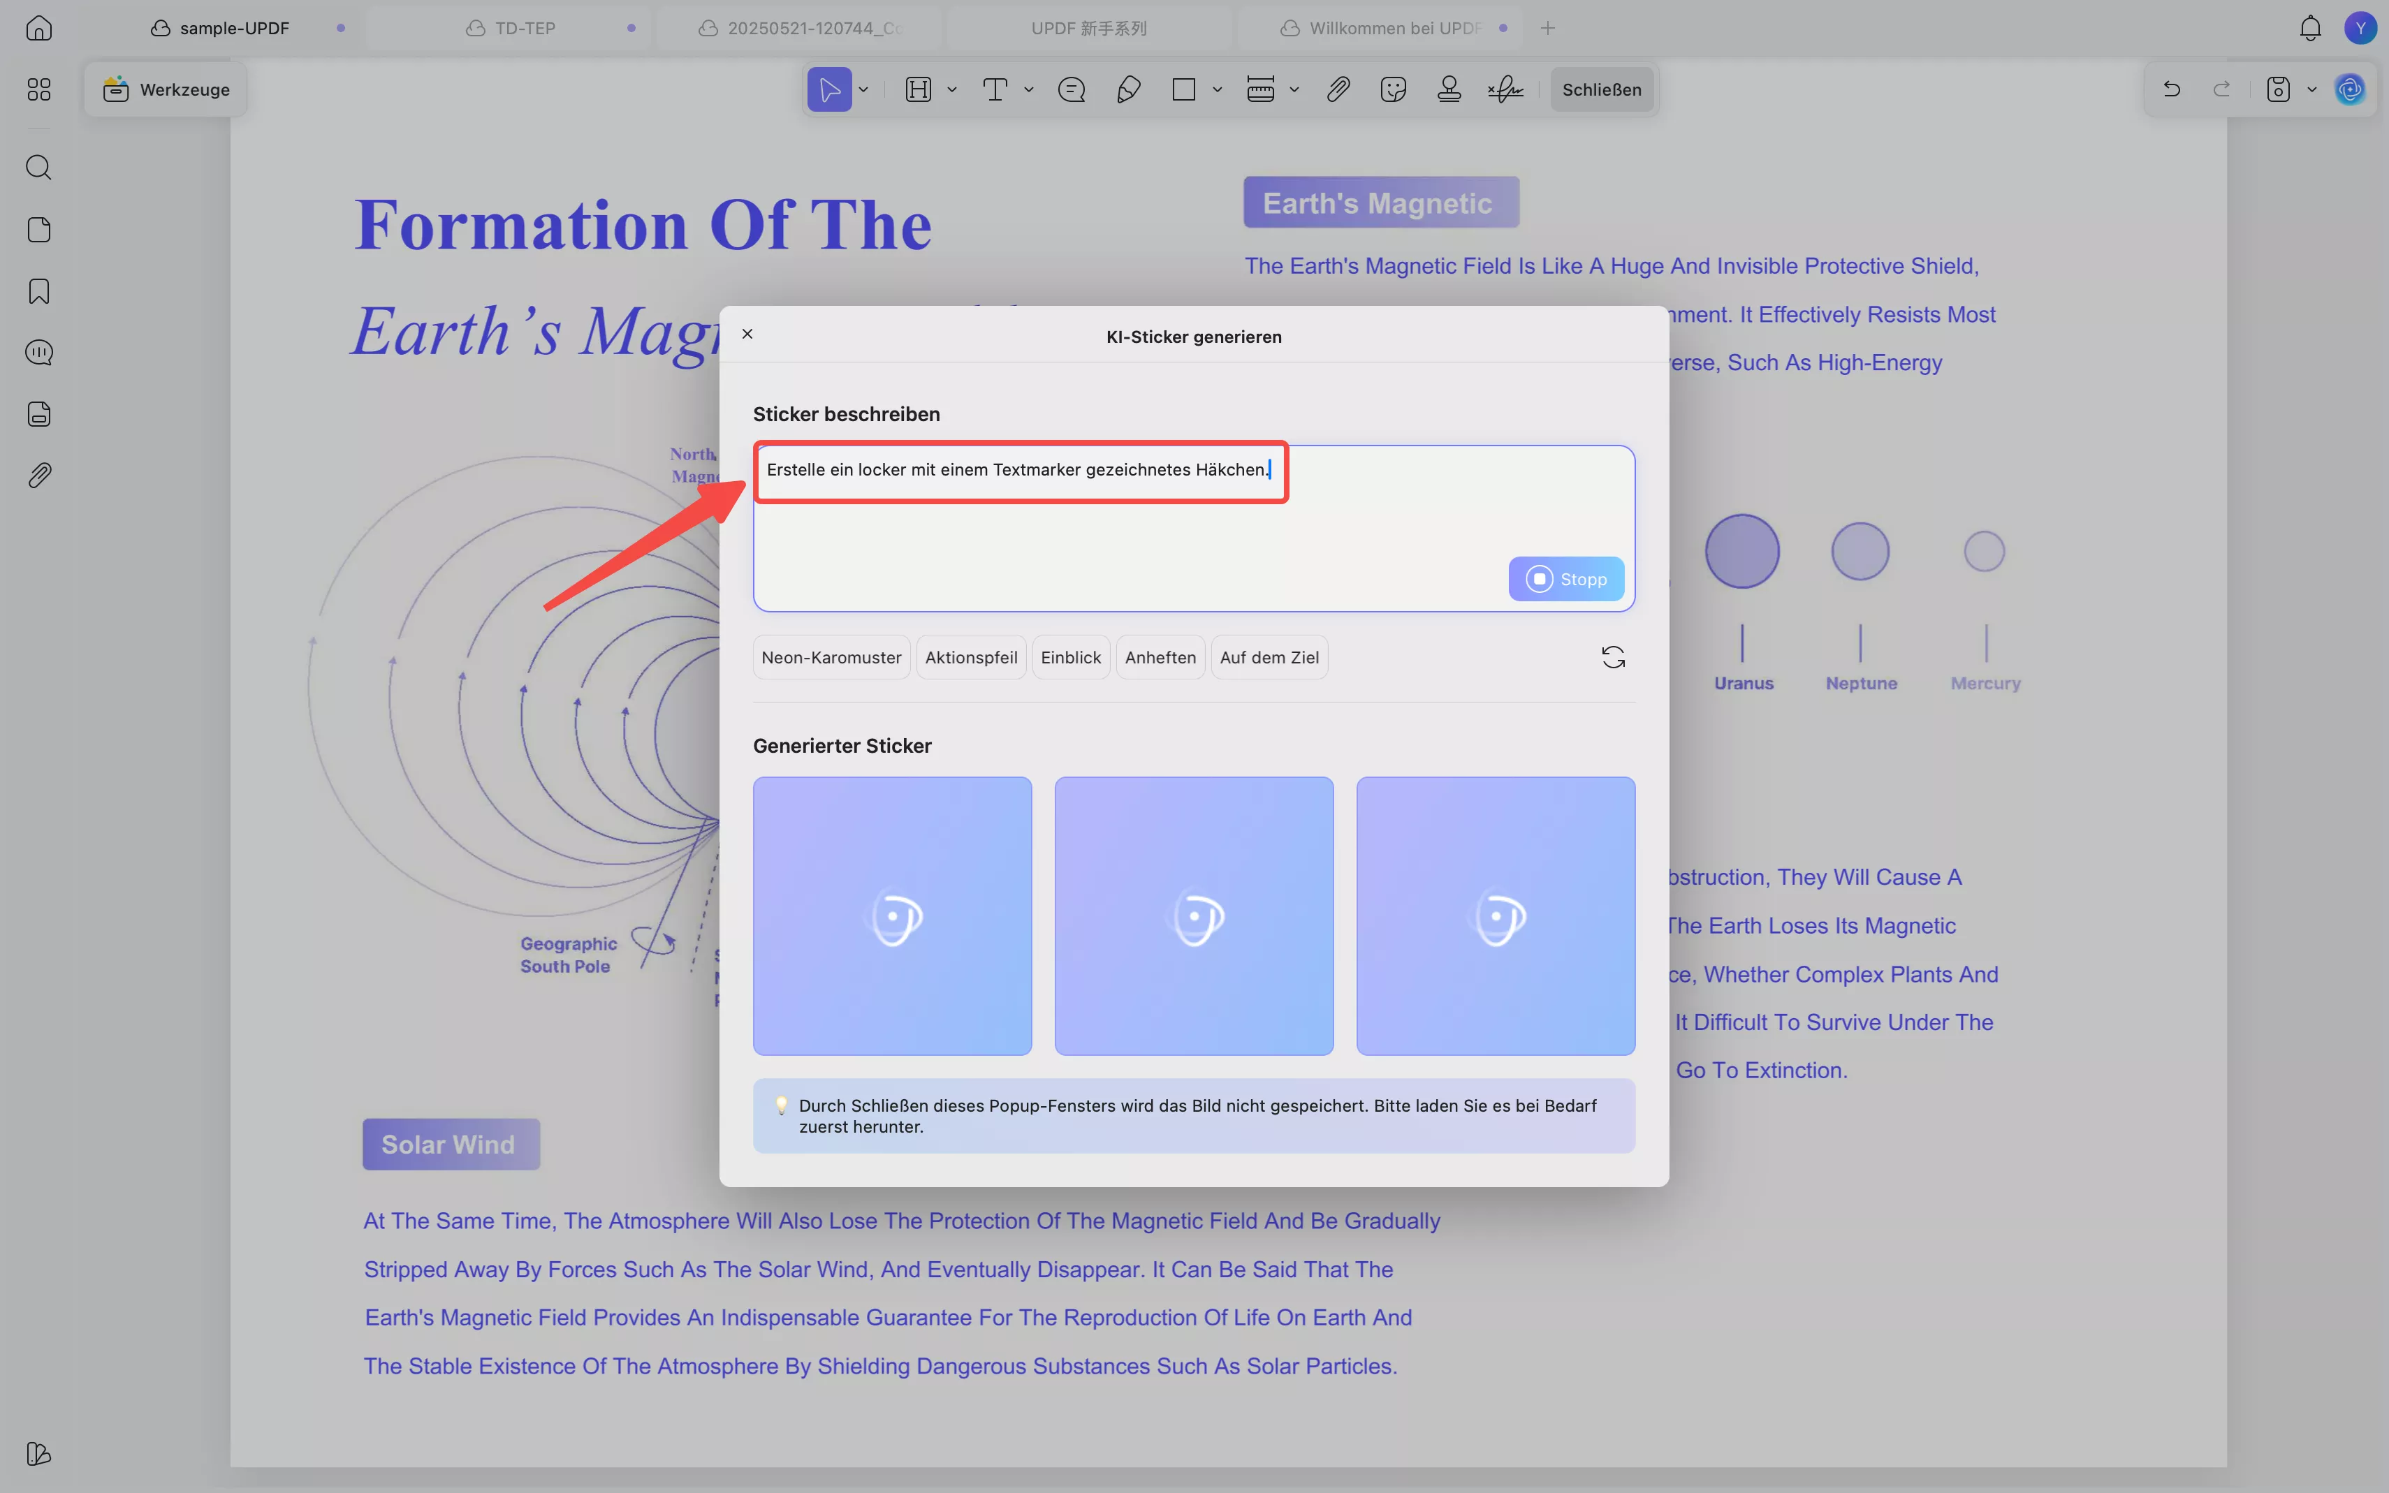Open the search icon in sidebar

click(x=38, y=167)
